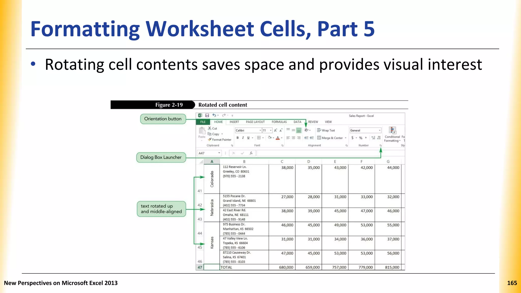This screenshot has width=521, height=293.
Task: Expand the Name Box A47 dropdown
Action: [x=219, y=153]
